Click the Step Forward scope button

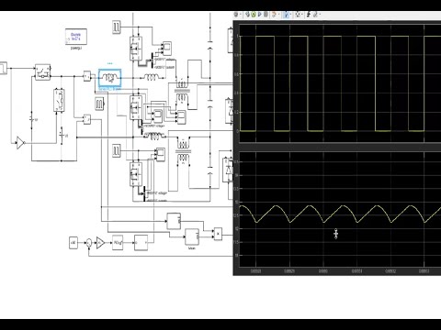click(x=260, y=15)
